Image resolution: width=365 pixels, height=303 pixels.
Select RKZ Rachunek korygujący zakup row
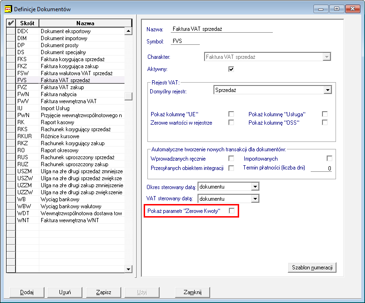70,143
